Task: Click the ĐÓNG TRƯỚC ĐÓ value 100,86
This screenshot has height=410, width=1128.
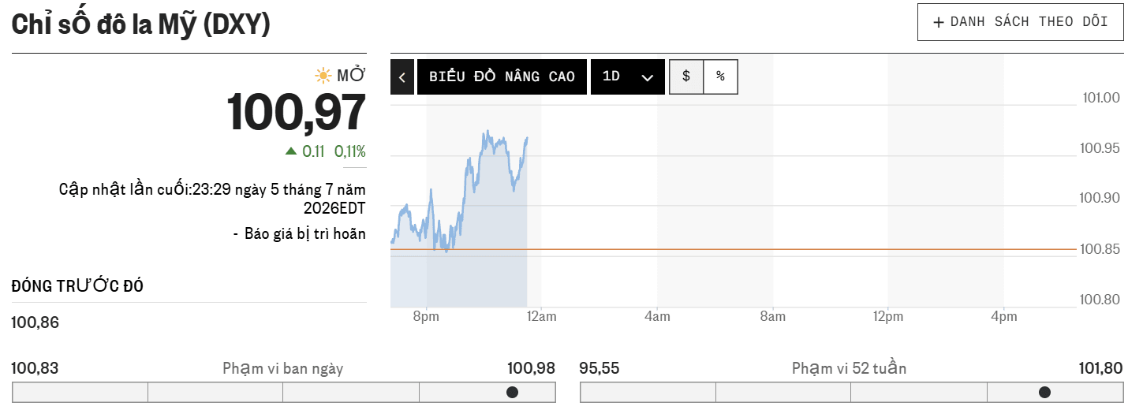Action: (35, 322)
